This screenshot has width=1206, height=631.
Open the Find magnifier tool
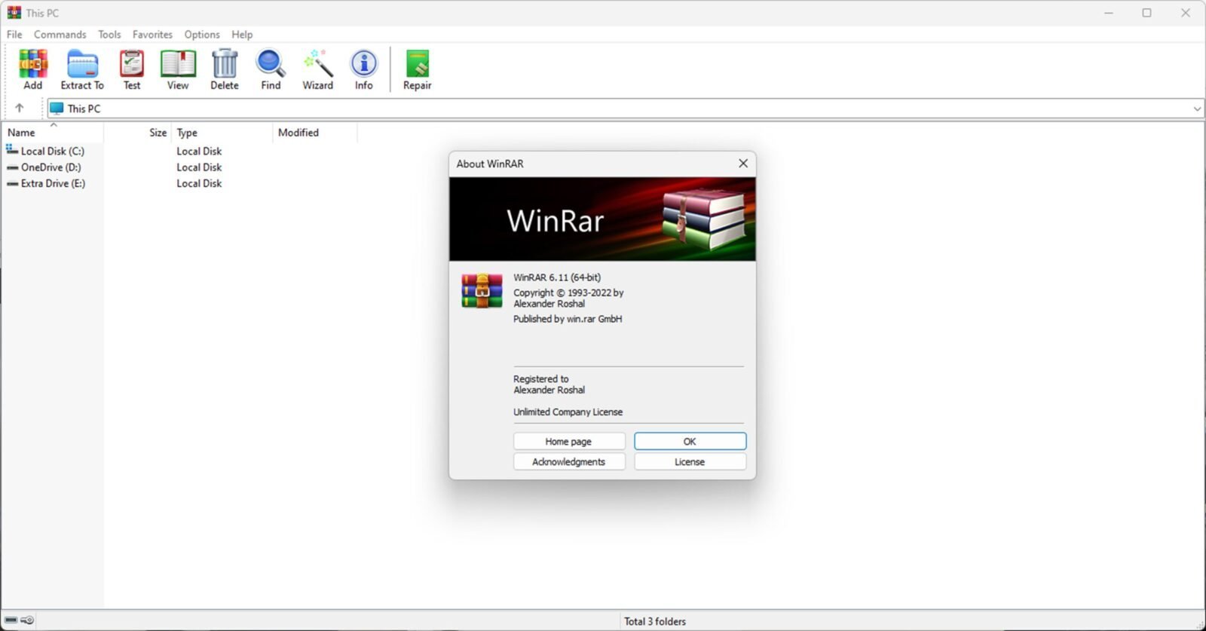point(271,69)
